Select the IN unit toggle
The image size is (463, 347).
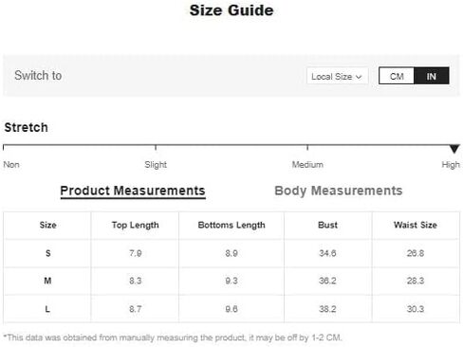point(432,76)
